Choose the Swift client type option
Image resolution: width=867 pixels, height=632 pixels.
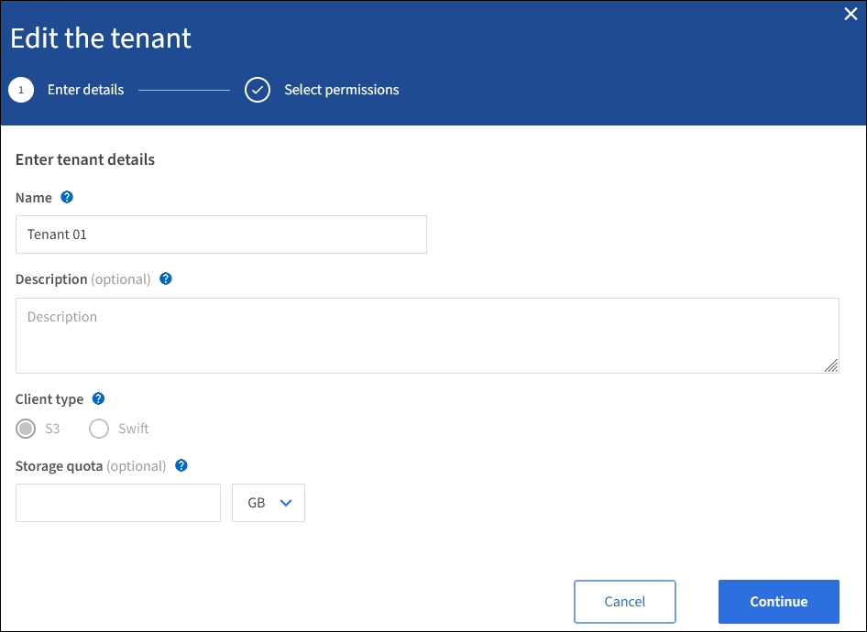[99, 429]
